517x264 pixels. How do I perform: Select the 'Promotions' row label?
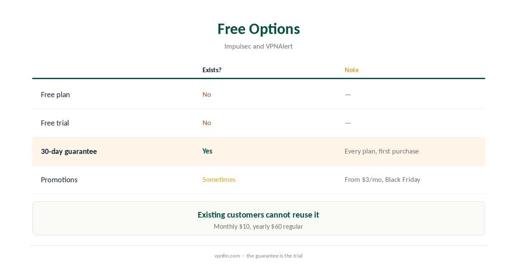(x=59, y=180)
